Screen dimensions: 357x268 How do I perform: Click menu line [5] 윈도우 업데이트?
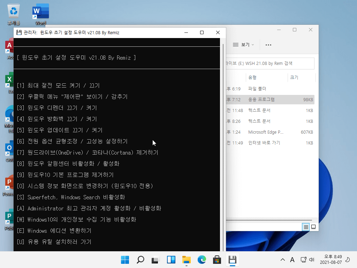(60, 130)
